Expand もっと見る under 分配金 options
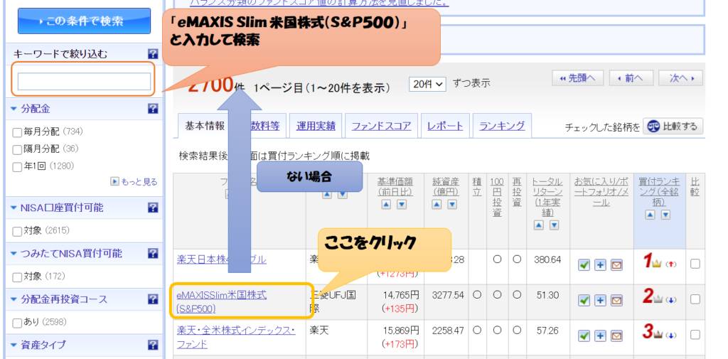The height and width of the screenshot is (359, 728). [134, 181]
